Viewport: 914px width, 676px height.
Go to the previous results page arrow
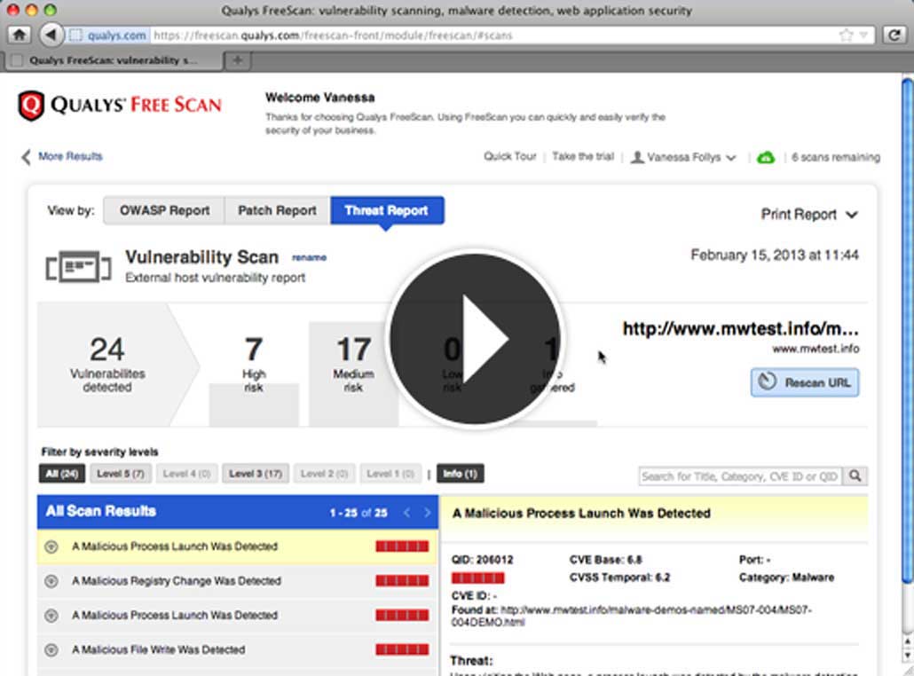pyautogui.click(x=407, y=512)
